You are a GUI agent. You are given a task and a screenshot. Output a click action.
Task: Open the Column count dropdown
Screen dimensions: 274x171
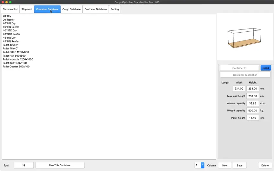(202, 165)
